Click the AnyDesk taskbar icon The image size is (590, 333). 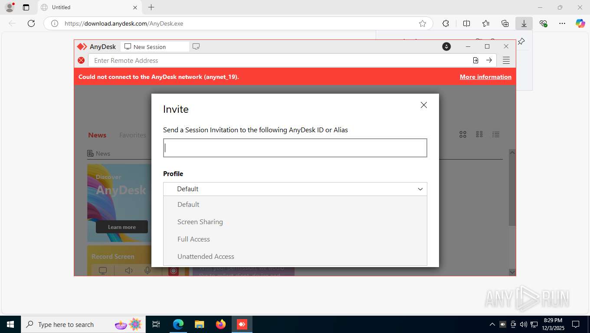242,324
